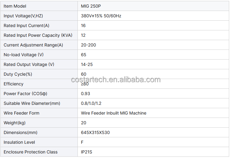Click the Suitable Wire Diameter(mm) label
This screenshot has height=158, width=231.
(x=32, y=103)
